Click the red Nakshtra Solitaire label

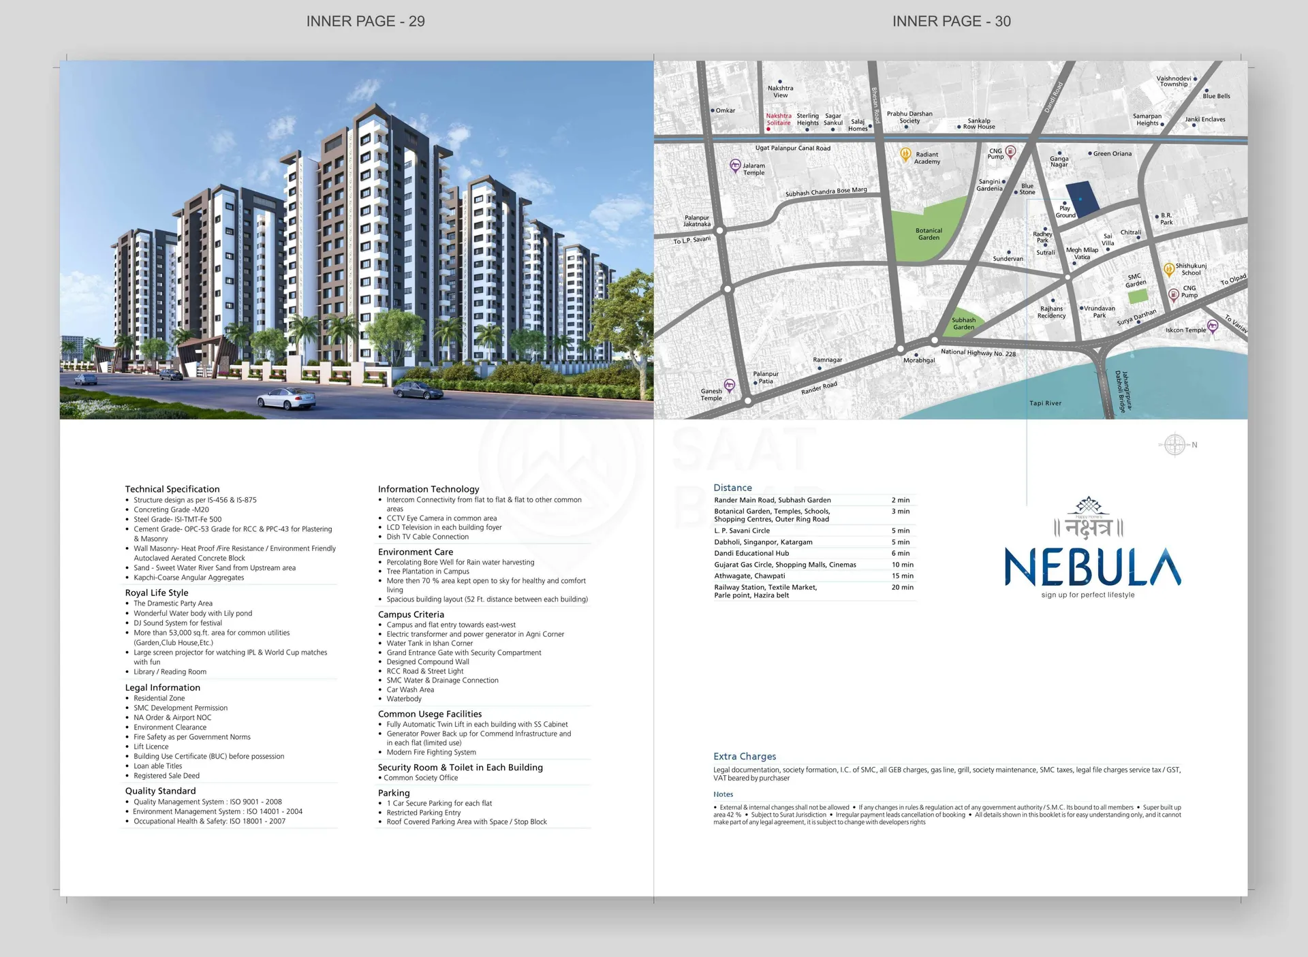(779, 119)
